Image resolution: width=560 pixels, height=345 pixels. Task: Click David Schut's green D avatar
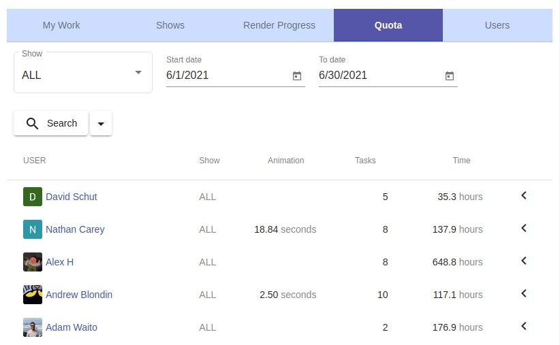pos(33,197)
